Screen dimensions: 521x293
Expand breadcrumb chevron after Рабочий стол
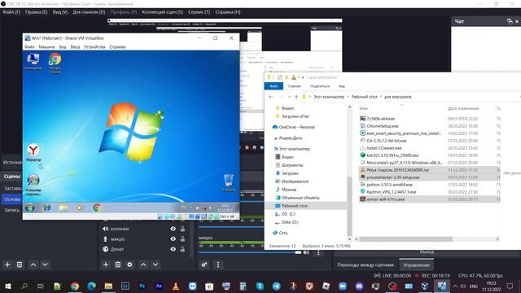pyautogui.click(x=381, y=97)
